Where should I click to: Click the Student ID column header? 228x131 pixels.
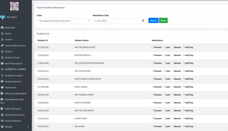(x=42, y=40)
